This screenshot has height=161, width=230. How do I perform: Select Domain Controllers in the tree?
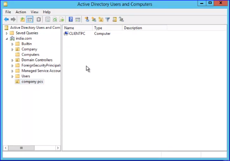pyautogui.click(x=37, y=60)
